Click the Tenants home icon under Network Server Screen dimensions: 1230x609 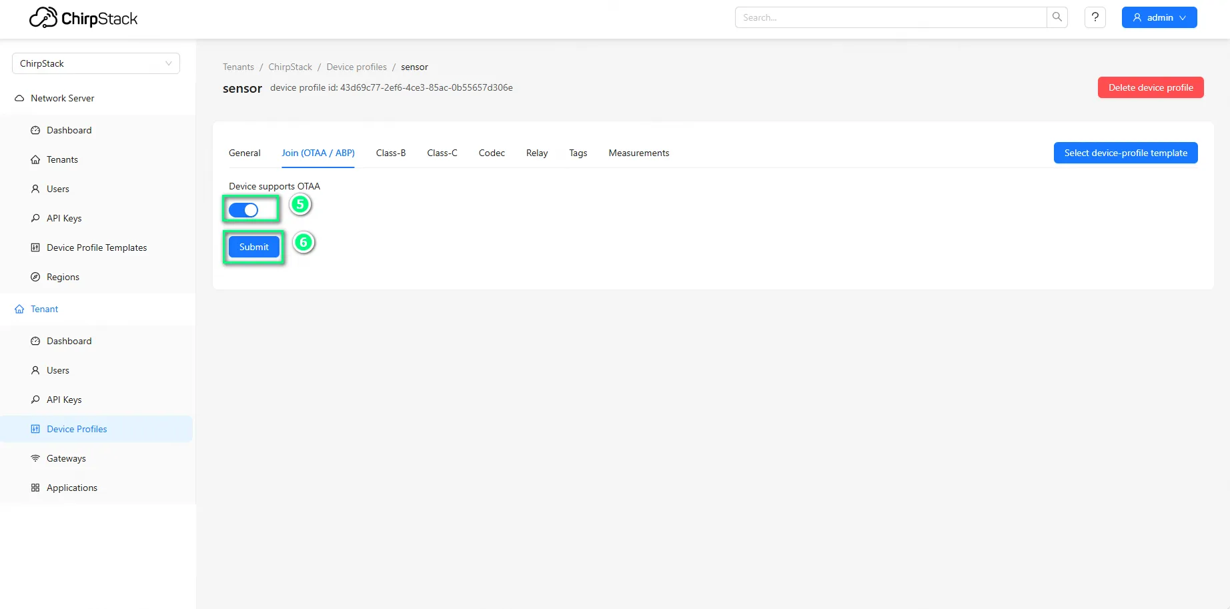tap(35, 159)
